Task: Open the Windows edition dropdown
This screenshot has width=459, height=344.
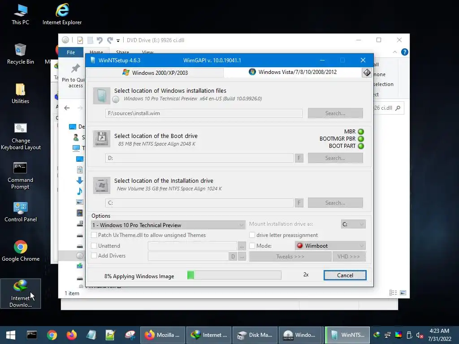Action: 168,225
